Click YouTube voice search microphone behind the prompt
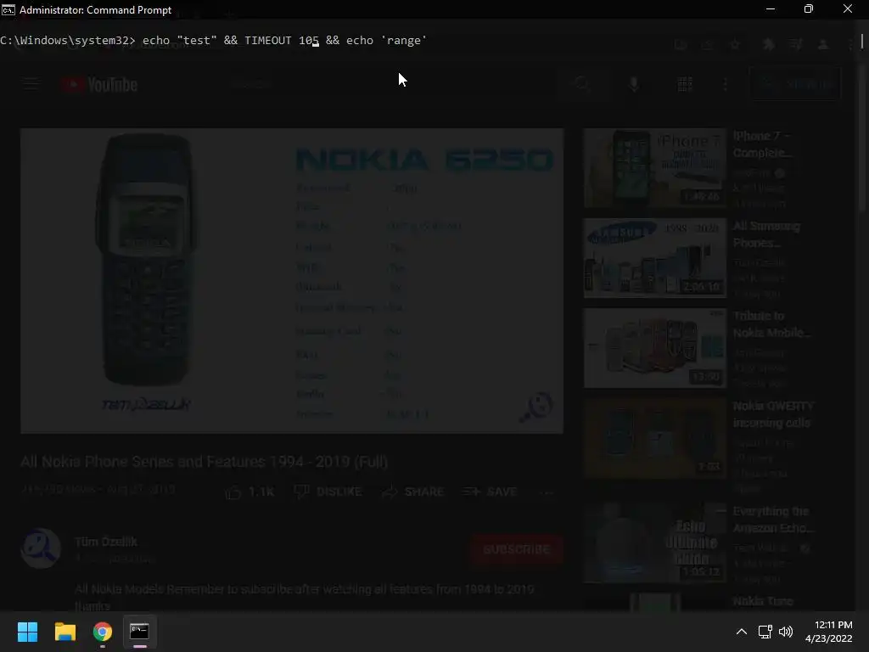Image resolution: width=869 pixels, height=652 pixels. tap(634, 84)
